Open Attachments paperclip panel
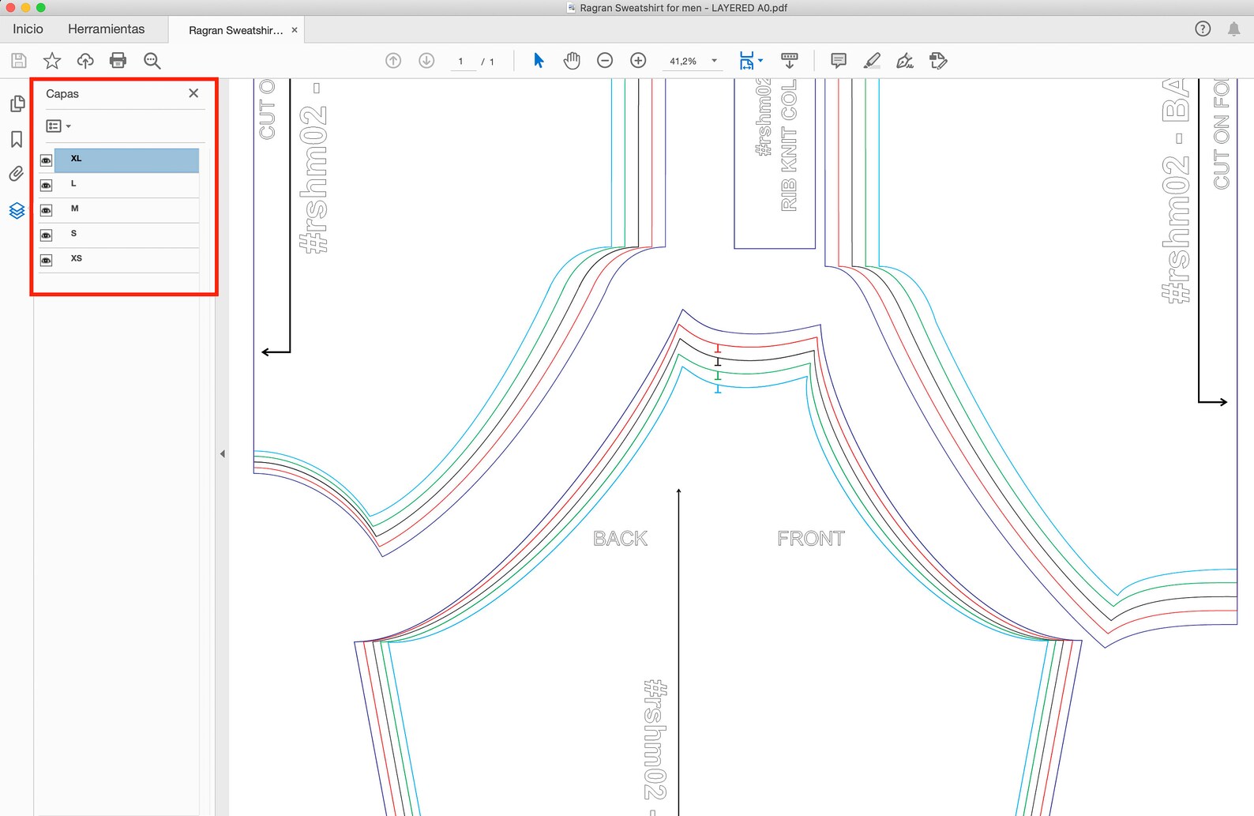The height and width of the screenshot is (816, 1254). pos(17,174)
